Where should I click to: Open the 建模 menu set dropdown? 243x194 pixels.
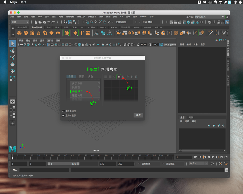tap(20, 22)
